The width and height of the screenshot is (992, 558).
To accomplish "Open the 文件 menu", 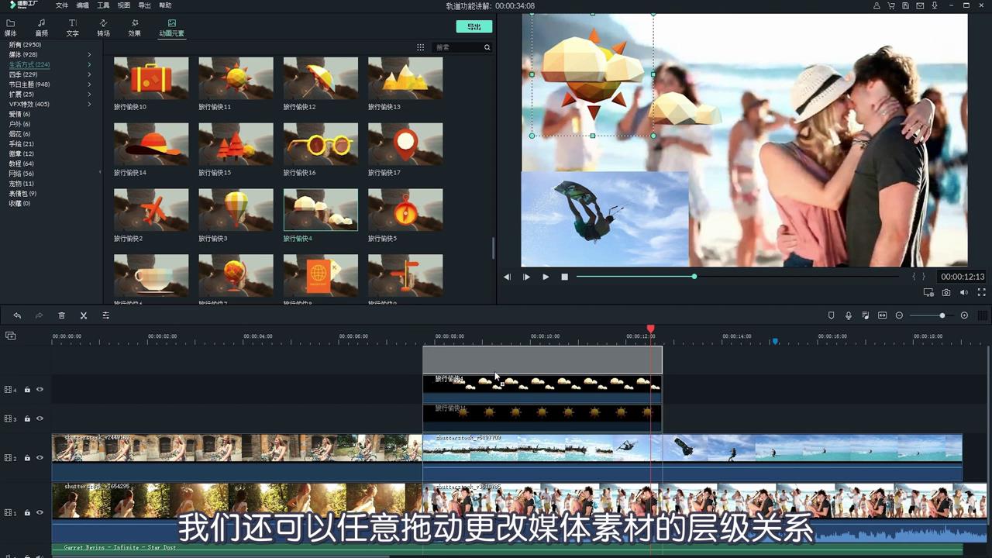I will [x=62, y=5].
